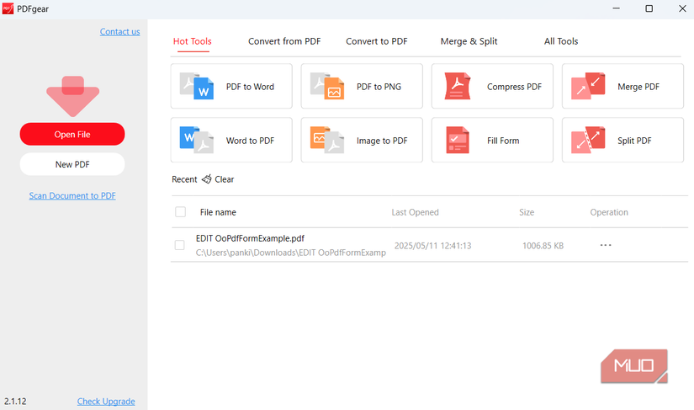Click the broom icon to clear recent files

point(207,179)
